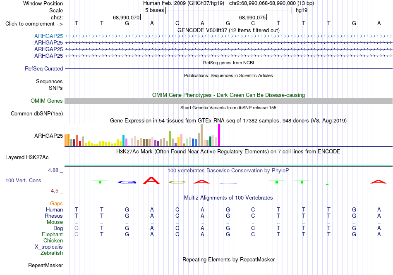The height and width of the screenshot is (275, 393).
Task: Click the orange Gaps label
Action: pos(56,204)
